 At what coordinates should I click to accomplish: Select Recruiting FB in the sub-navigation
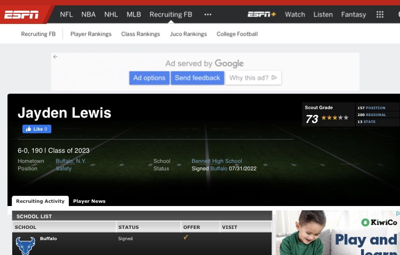38,34
